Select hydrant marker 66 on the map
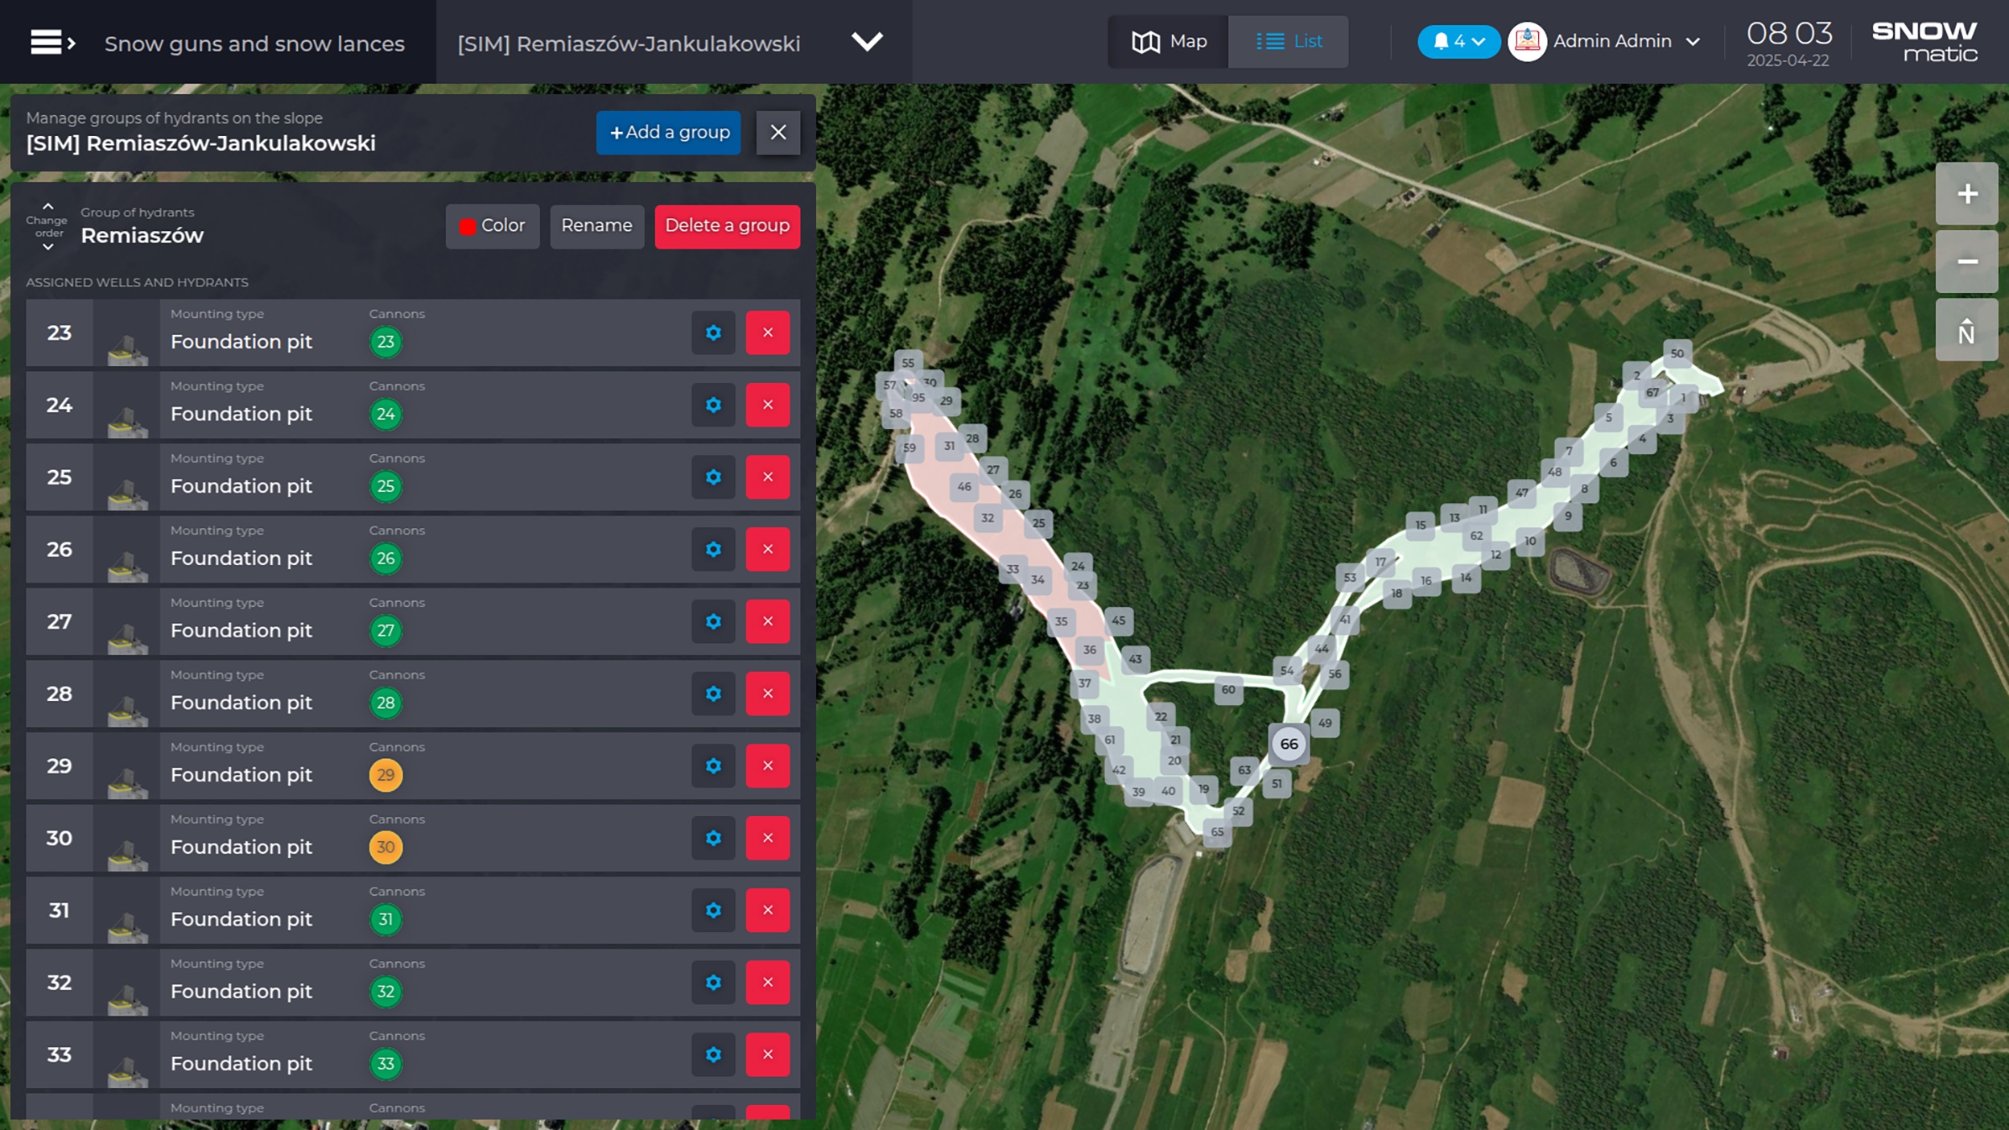 pos(1289,744)
